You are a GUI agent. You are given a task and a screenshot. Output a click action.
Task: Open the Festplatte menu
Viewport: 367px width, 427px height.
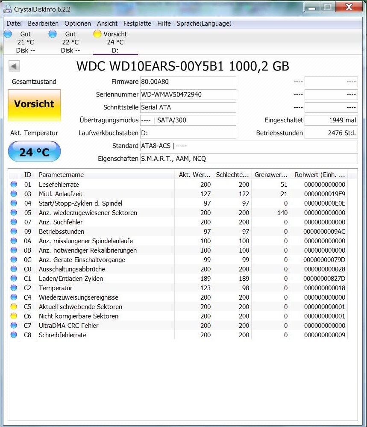[137, 24]
